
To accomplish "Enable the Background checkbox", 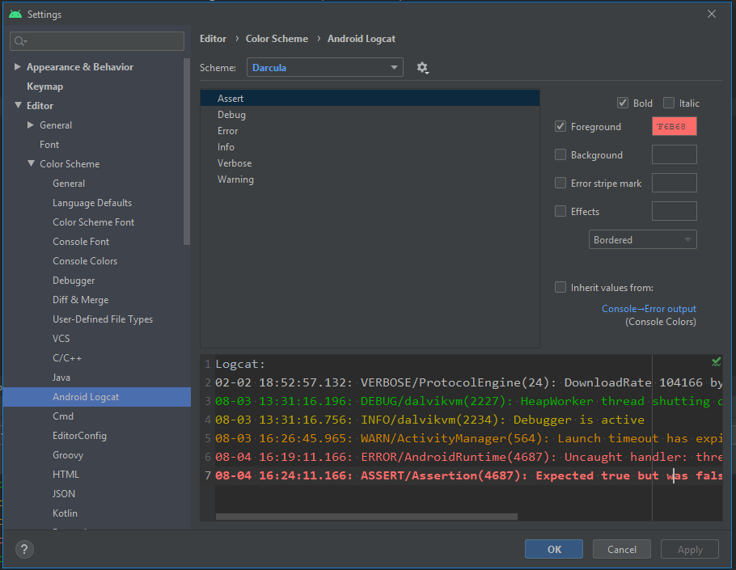I will tap(560, 154).
